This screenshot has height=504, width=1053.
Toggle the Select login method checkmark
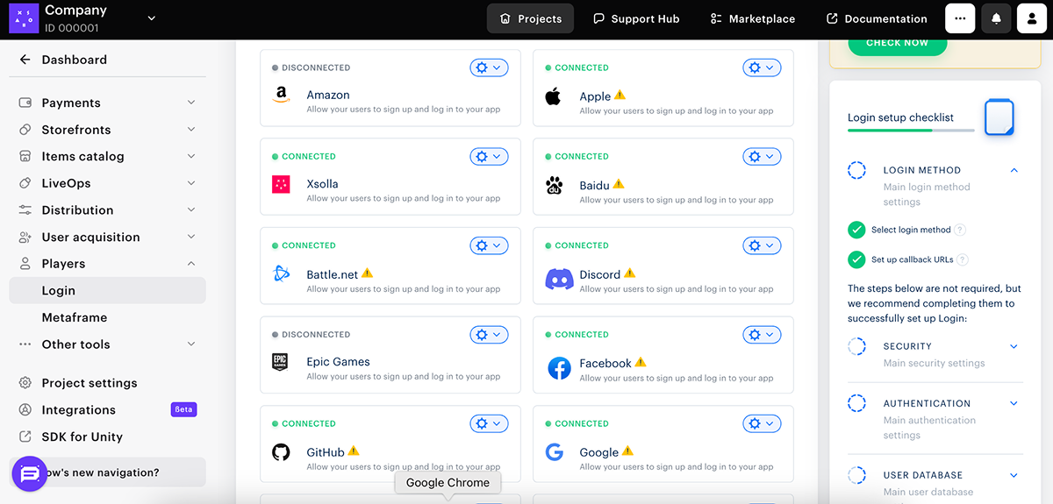pos(856,230)
